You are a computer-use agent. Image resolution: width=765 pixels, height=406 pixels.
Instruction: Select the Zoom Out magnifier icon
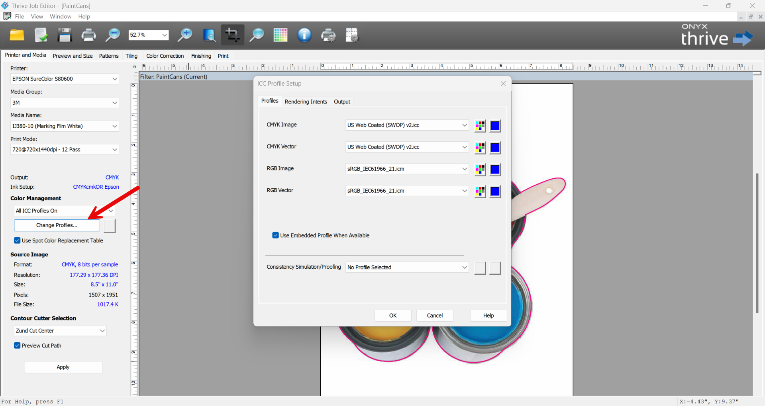click(112, 35)
